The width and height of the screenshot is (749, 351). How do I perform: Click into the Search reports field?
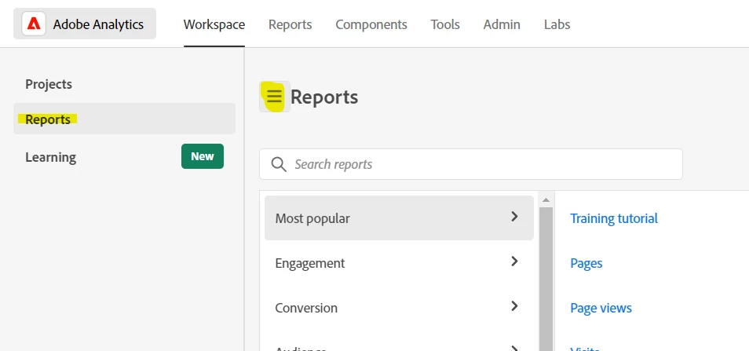pos(471,164)
